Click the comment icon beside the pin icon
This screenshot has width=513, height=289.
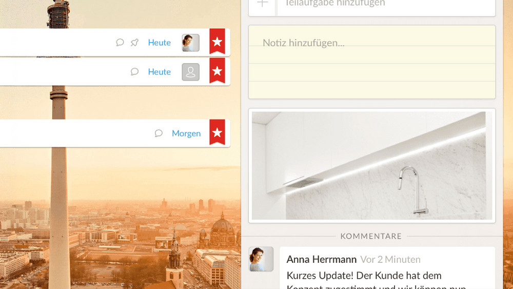[120, 43]
